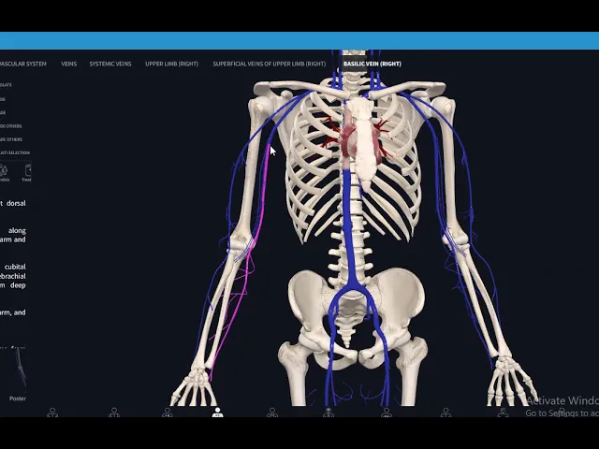Choose the Hide Others option
This screenshot has width=599, height=449.
[x=10, y=126]
